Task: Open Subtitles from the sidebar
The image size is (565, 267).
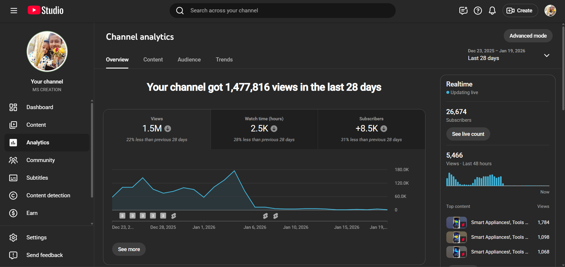Action: pos(37,178)
